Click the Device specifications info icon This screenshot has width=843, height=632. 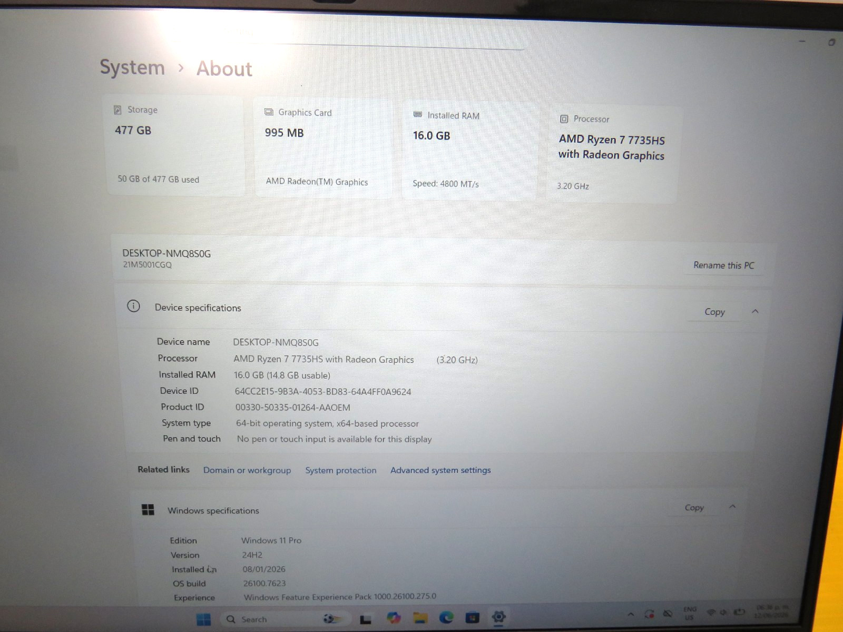tap(134, 306)
